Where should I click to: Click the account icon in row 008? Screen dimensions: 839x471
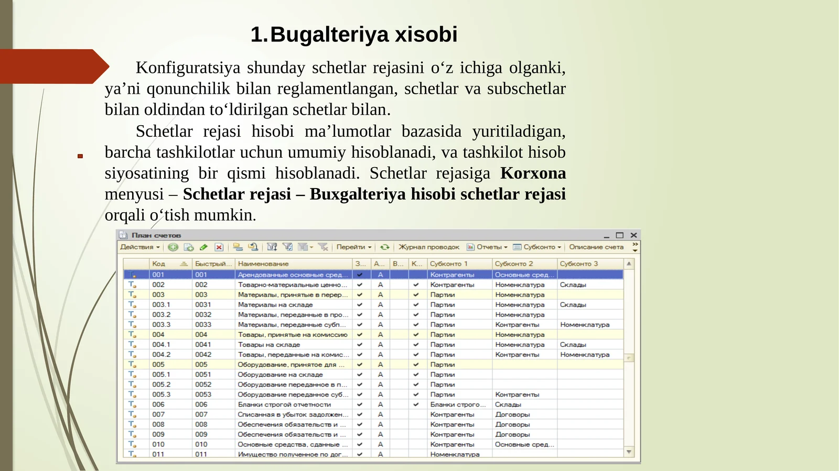point(132,424)
